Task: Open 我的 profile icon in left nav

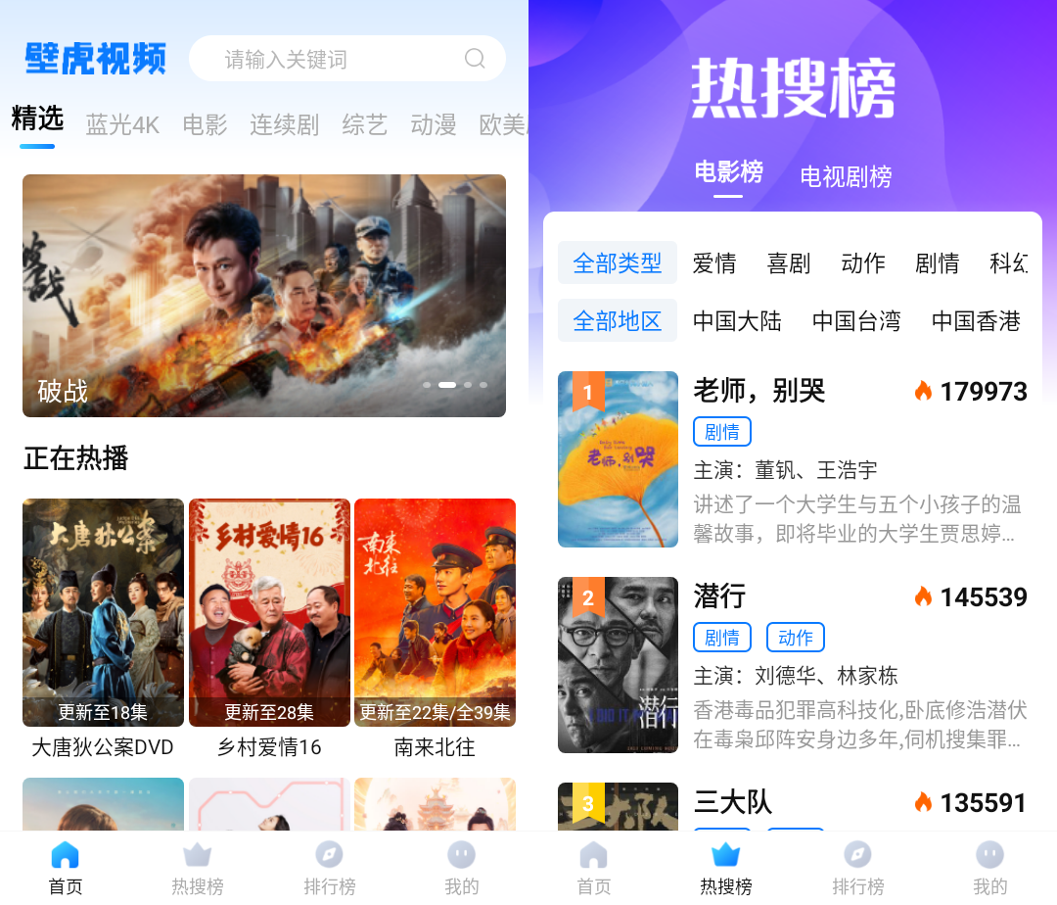Action: (462, 855)
